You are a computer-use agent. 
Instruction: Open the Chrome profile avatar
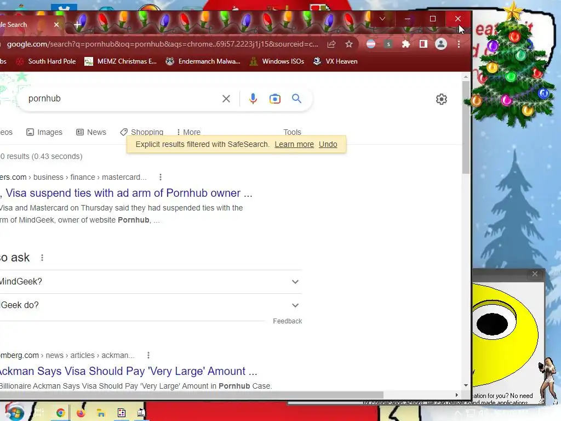(441, 44)
